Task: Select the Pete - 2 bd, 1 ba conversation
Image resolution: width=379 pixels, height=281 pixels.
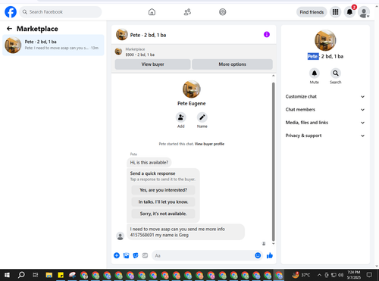Action: (x=53, y=45)
